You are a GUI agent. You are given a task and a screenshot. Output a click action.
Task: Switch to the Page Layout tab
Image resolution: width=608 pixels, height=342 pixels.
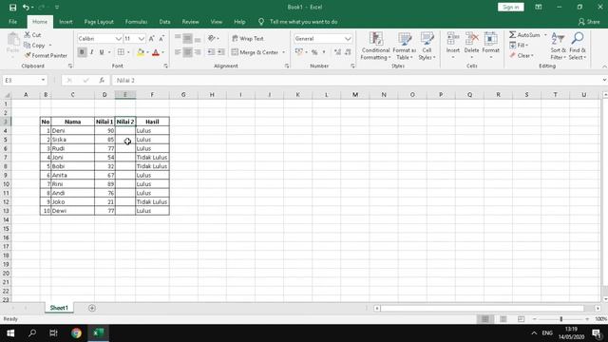tap(99, 22)
